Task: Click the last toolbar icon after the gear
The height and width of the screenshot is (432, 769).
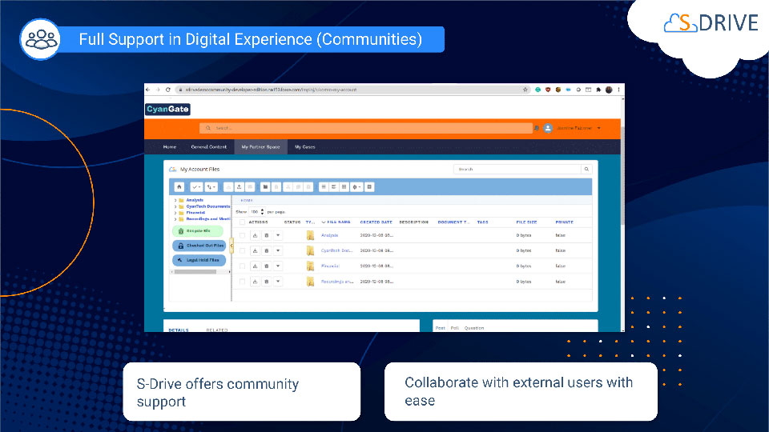Action: [369, 186]
